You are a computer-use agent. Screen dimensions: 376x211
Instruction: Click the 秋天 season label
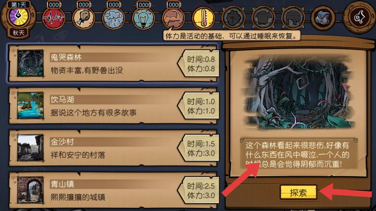[x=19, y=33]
